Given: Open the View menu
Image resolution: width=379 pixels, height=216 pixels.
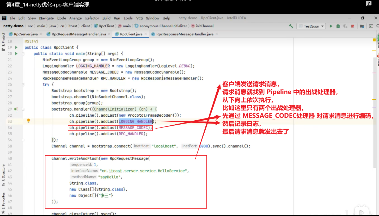Looking at the screenshot, I should coord(32,18).
